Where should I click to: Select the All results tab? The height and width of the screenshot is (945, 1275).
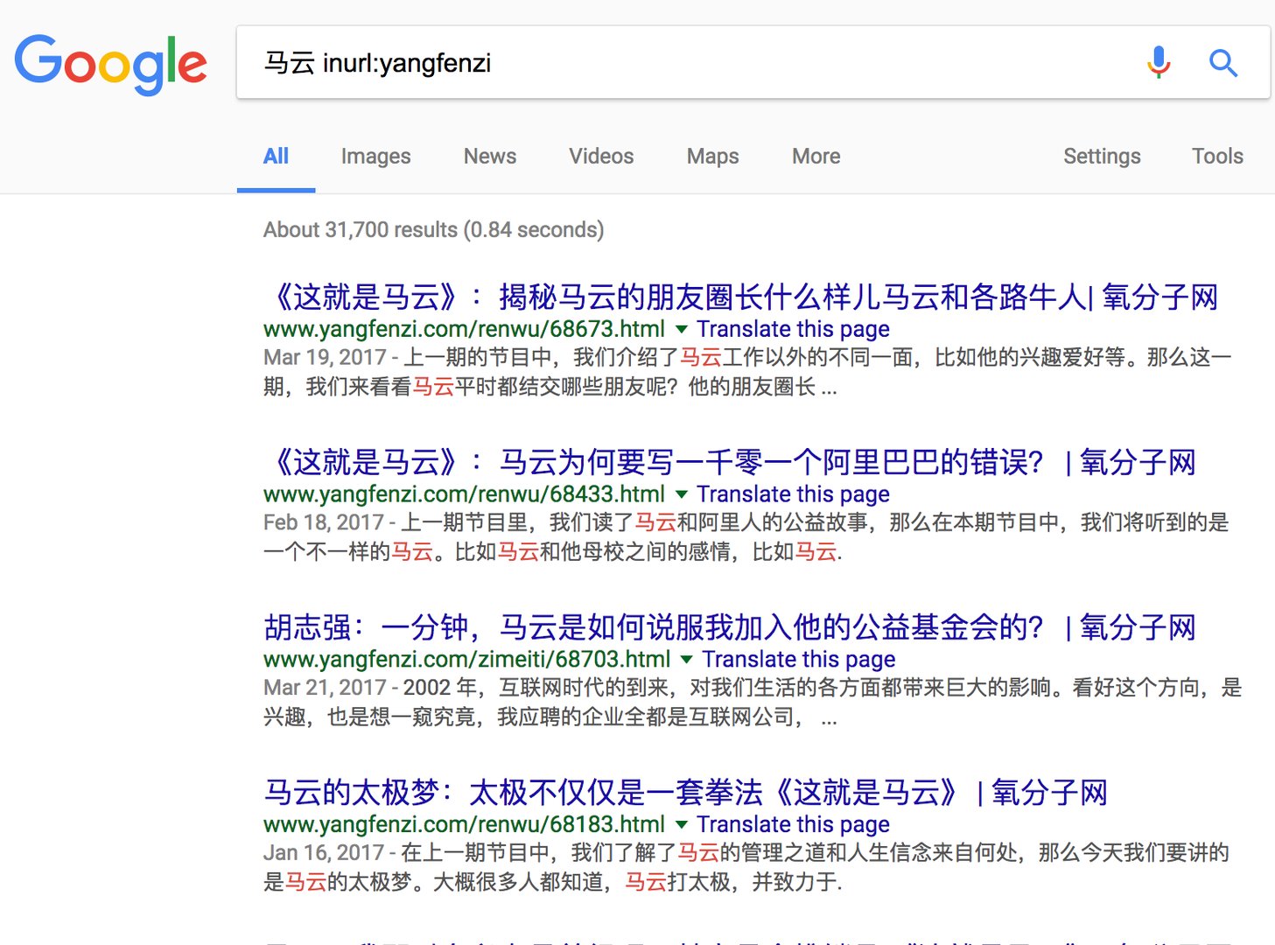coord(276,156)
